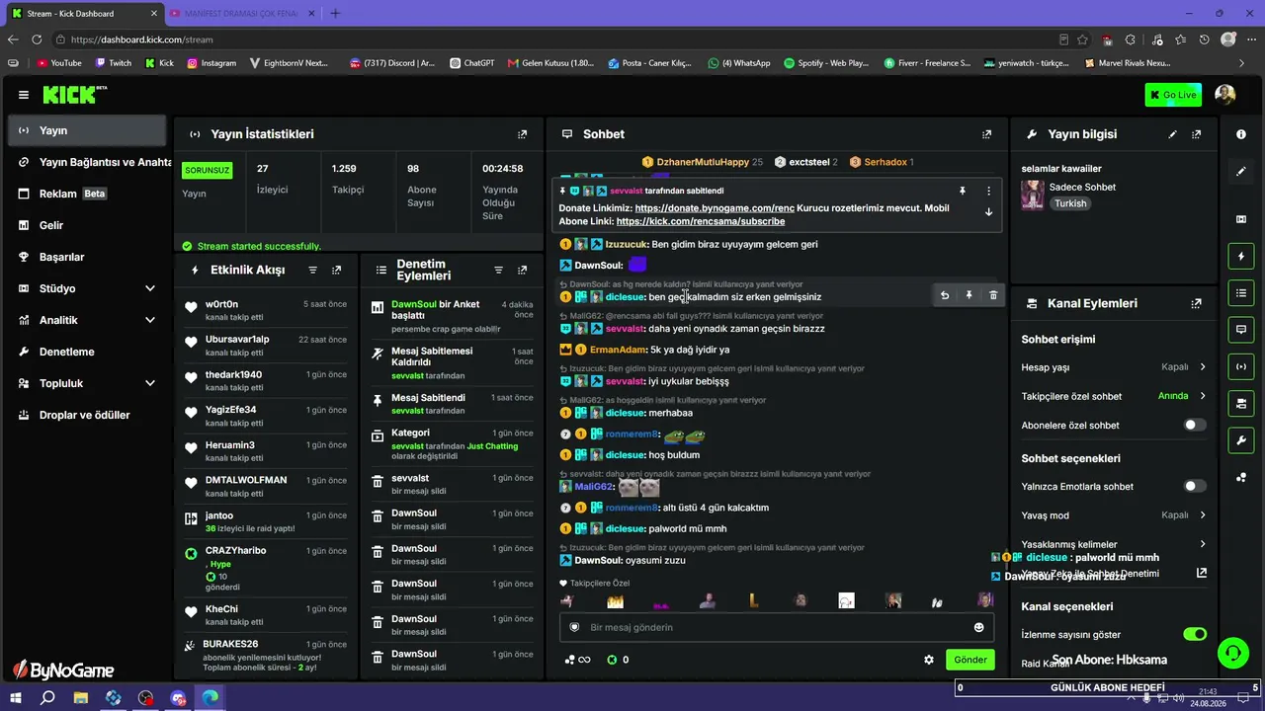Viewport: 1265px width, 711px height.
Task: Edit stream info with the pencil icon in Yayın bilgisi
Action: click(x=1173, y=134)
